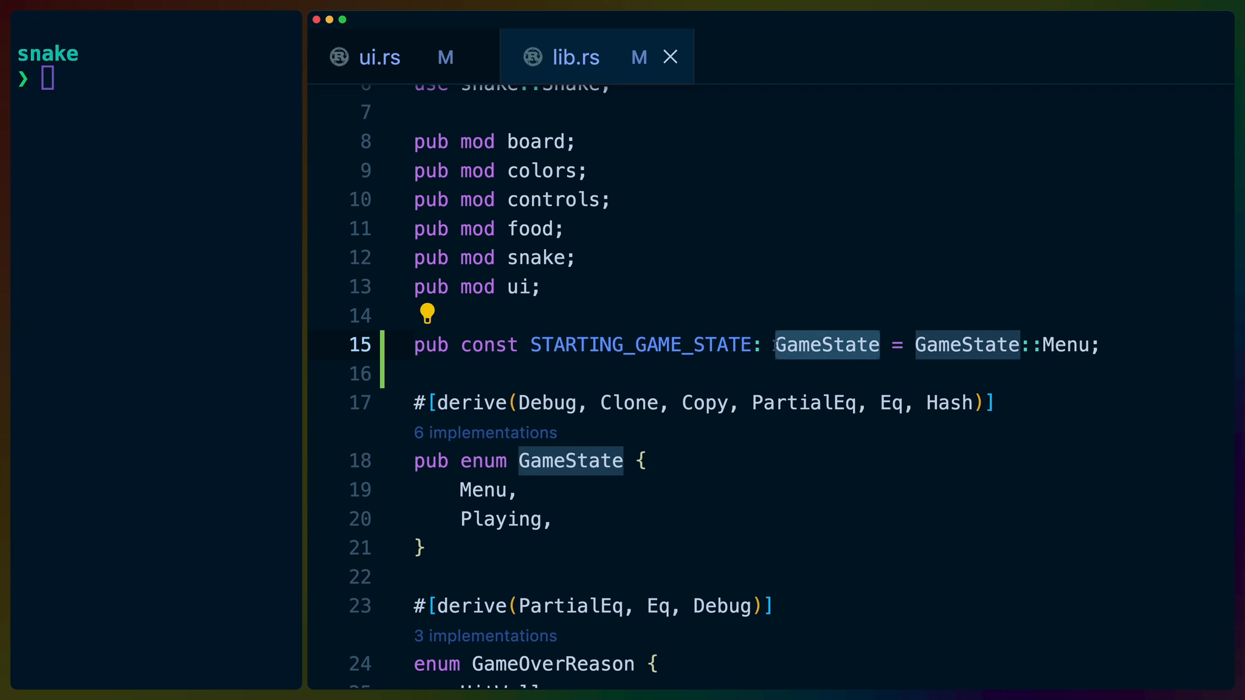Click the Rust logo icon on the lib.rs tab
The image size is (1245, 700).
533,57
